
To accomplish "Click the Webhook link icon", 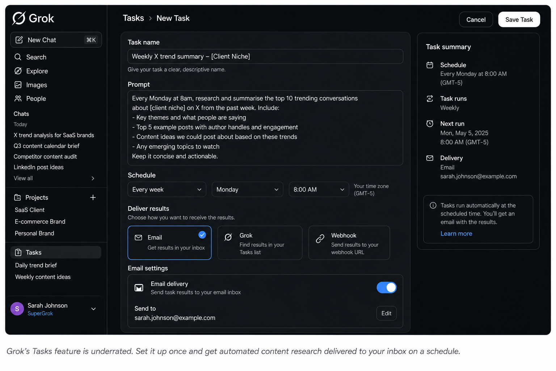I will point(320,238).
